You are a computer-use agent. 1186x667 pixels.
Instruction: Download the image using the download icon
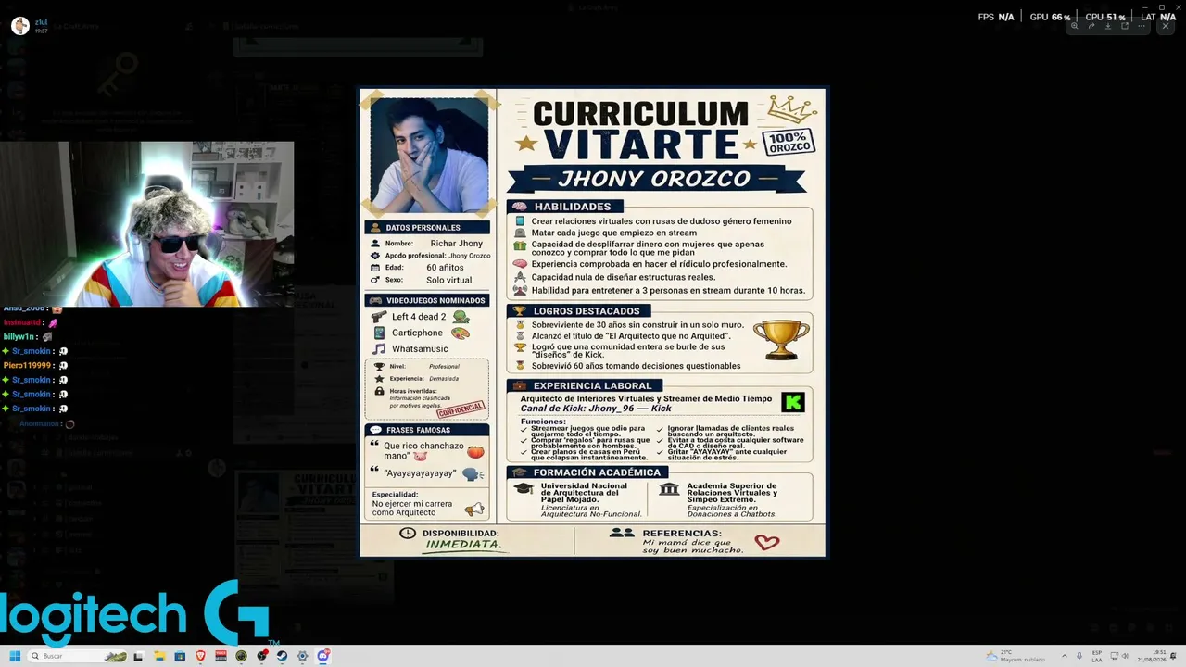coord(1107,26)
